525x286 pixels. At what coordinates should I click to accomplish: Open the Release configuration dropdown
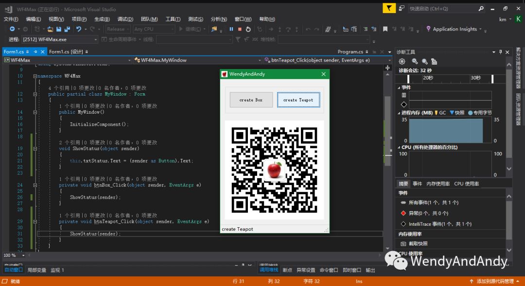tap(118, 29)
